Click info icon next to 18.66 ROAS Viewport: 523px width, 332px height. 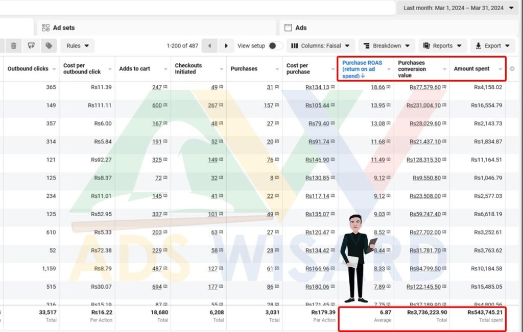tap(388, 87)
